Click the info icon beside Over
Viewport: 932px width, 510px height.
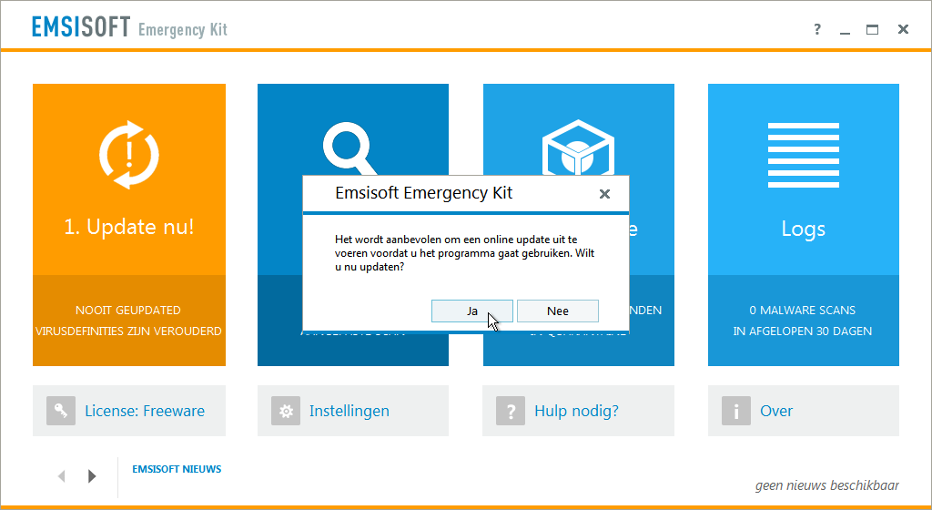(x=736, y=411)
